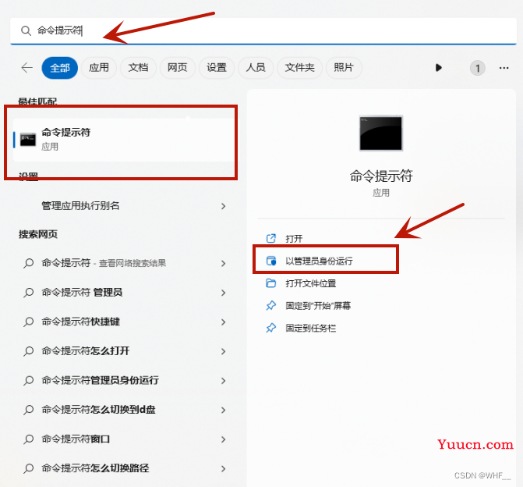Switch to the 照片 filter tab
Image resolution: width=523 pixels, height=487 pixels.
(344, 68)
